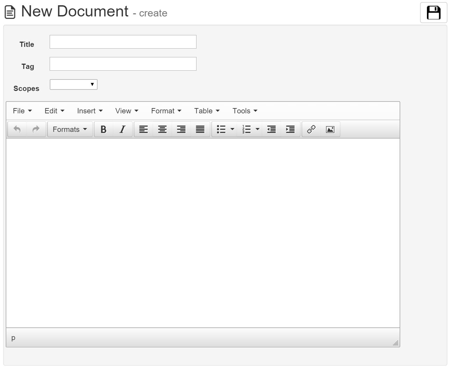
Task: Insert or edit an image
Action: (x=330, y=129)
